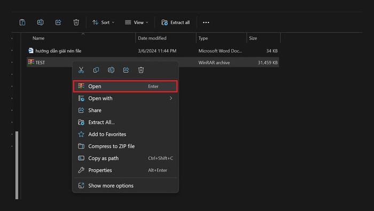Choose Copy as path in the context menu
Viewport: 374px width, 211px height.
click(x=125, y=158)
